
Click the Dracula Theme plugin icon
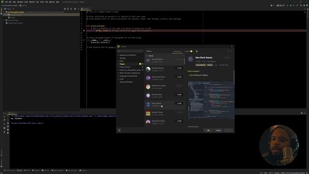[148, 96]
